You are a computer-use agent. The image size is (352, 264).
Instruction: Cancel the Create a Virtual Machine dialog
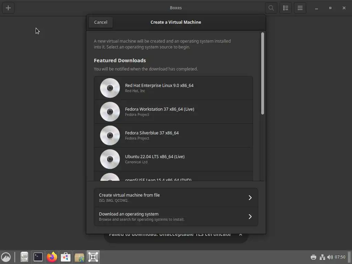pyautogui.click(x=101, y=22)
